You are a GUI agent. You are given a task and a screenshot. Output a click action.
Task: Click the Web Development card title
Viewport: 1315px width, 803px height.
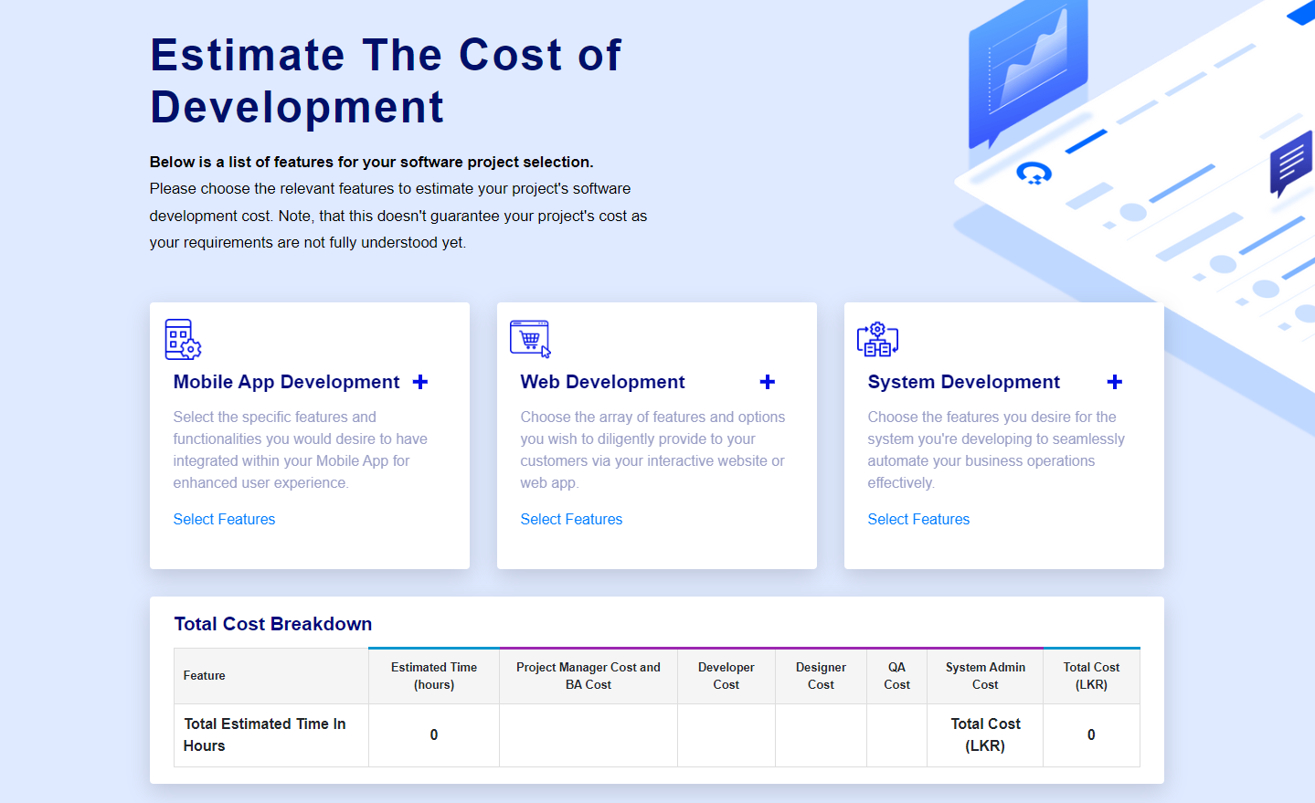(602, 382)
